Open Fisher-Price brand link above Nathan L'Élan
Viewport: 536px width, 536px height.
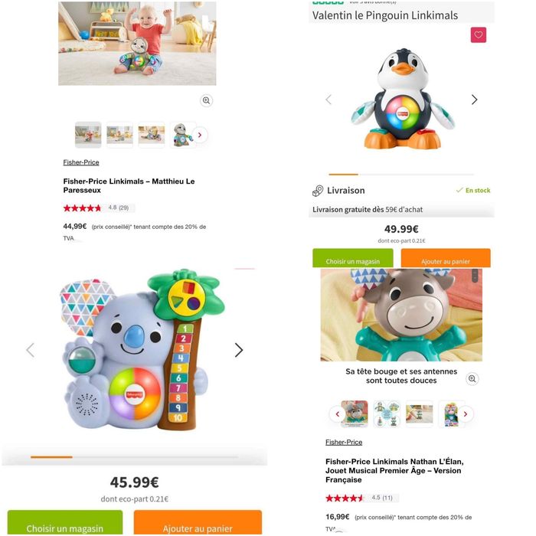344,442
